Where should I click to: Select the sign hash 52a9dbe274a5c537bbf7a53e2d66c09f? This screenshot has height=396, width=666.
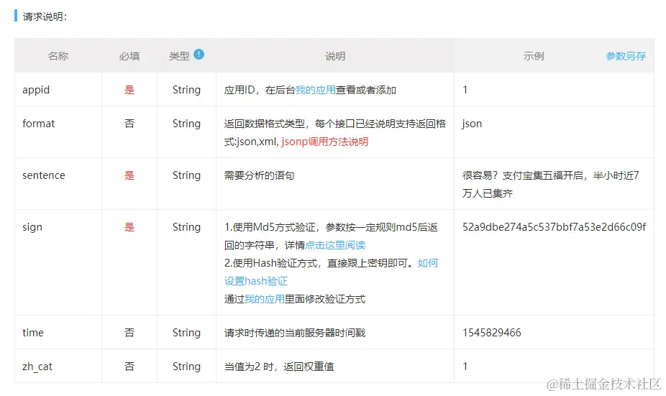555,227
